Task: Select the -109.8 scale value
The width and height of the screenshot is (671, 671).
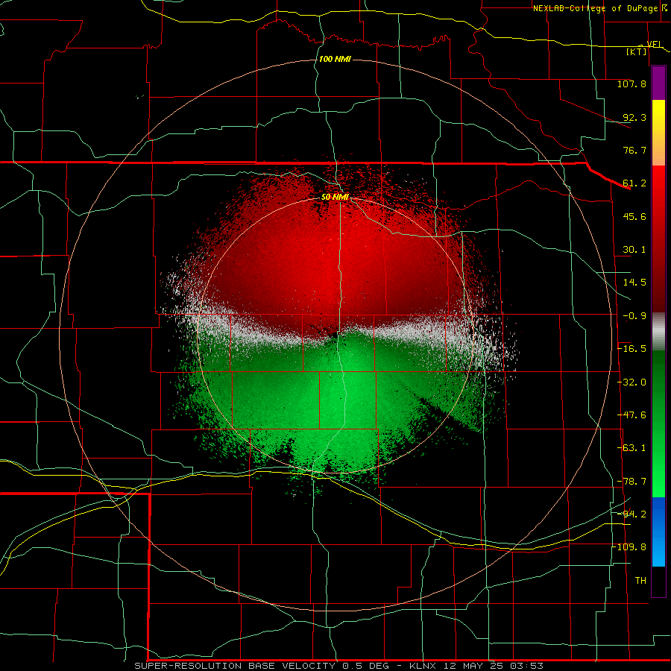Action: (629, 547)
